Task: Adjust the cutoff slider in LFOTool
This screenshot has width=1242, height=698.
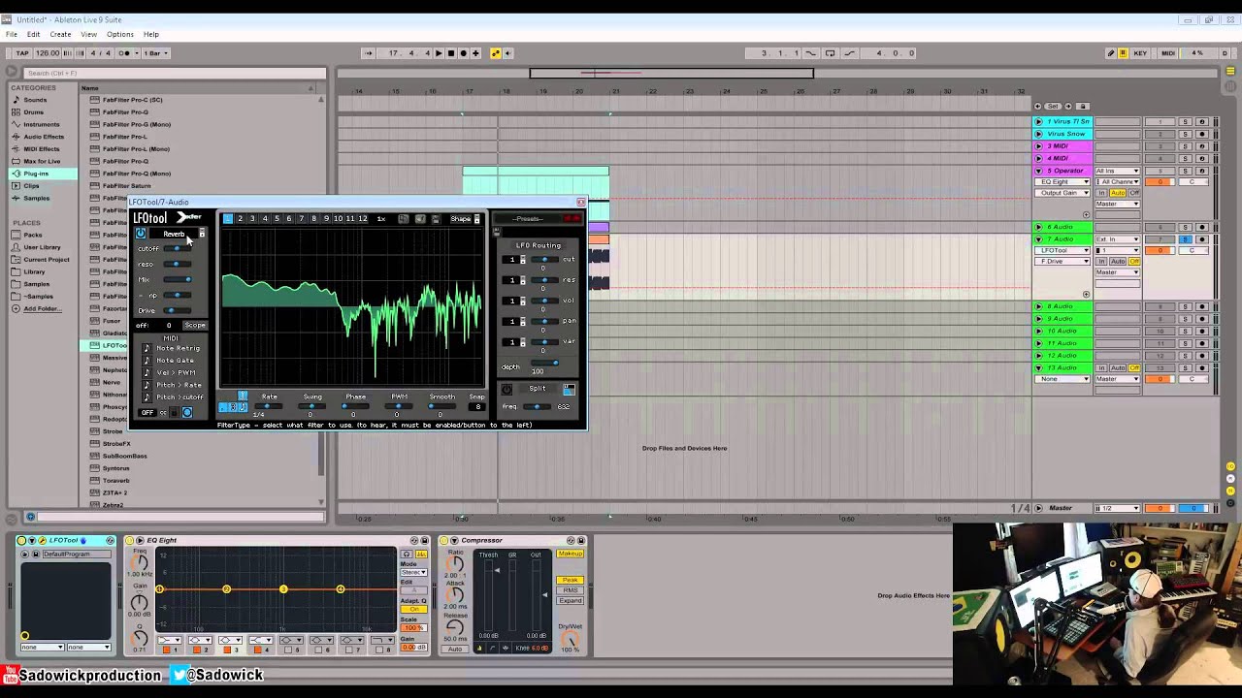Action: (x=177, y=249)
